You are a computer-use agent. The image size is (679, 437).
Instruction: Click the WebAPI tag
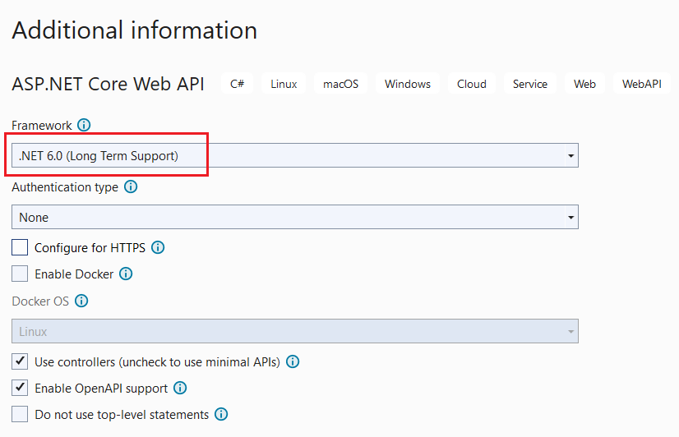[x=641, y=84]
